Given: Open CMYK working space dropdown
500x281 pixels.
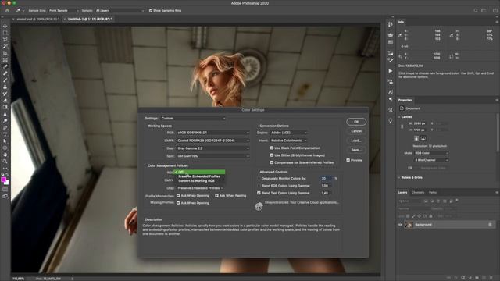Looking at the screenshot, I should click(213, 140).
